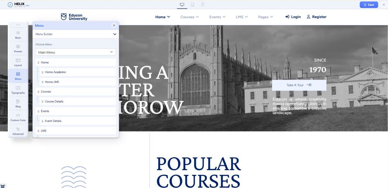This screenshot has width=388, height=188.
Task: Switch to mobile preview device
Action: pos(203,4)
